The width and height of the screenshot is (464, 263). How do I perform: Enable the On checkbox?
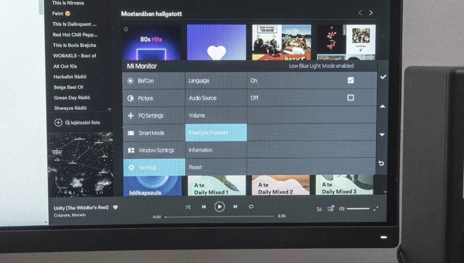pyautogui.click(x=351, y=80)
